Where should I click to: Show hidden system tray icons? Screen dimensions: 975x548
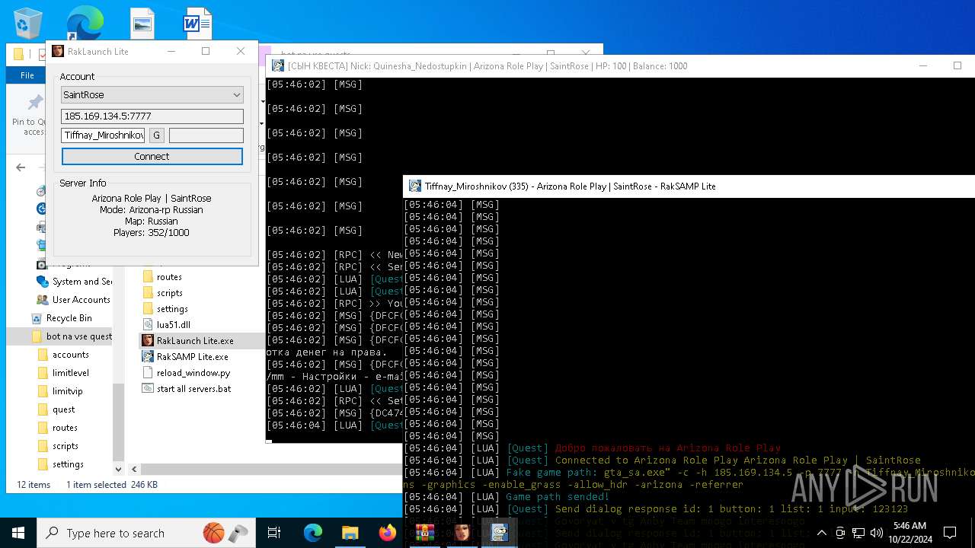(822, 533)
